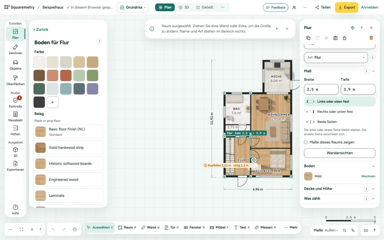
Task: Zoom out with the minus icon
Action: (x=11, y=229)
